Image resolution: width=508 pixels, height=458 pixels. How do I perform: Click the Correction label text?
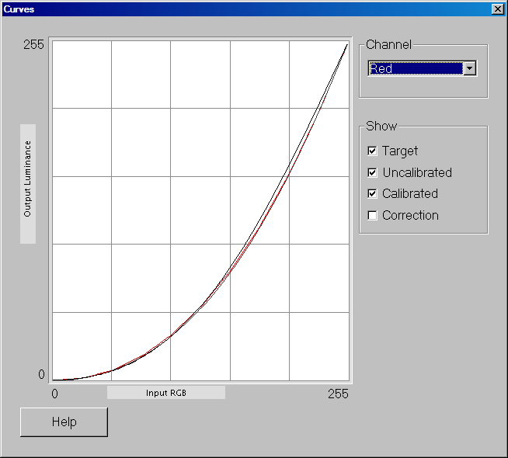coord(410,215)
